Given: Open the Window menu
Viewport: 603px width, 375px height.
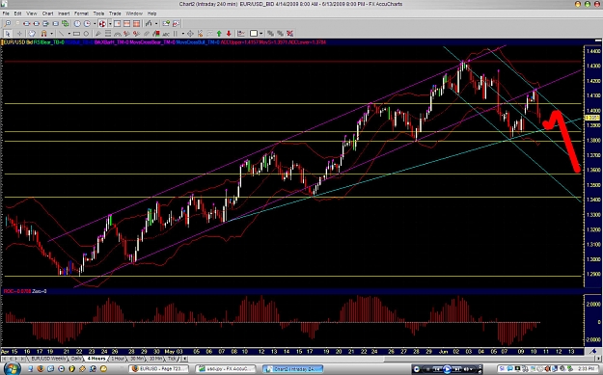Looking at the screenshot, I should 134,13.
